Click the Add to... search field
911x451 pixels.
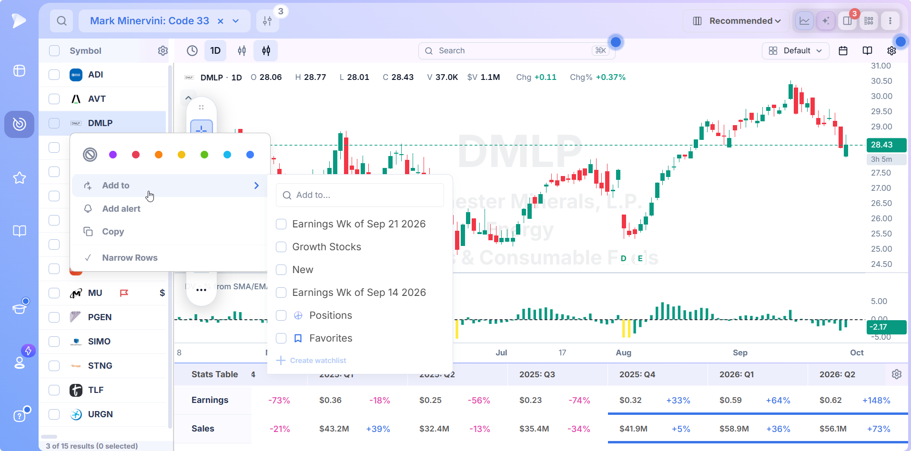pyautogui.click(x=360, y=195)
